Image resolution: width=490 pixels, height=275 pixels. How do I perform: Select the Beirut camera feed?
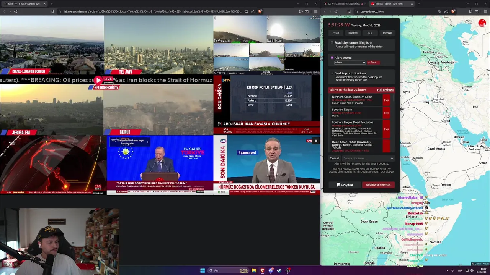tap(158, 110)
